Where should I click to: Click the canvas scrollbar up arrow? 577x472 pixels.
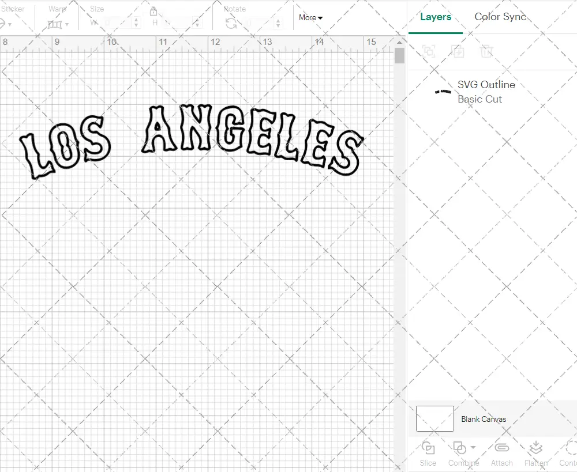[400, 42]
